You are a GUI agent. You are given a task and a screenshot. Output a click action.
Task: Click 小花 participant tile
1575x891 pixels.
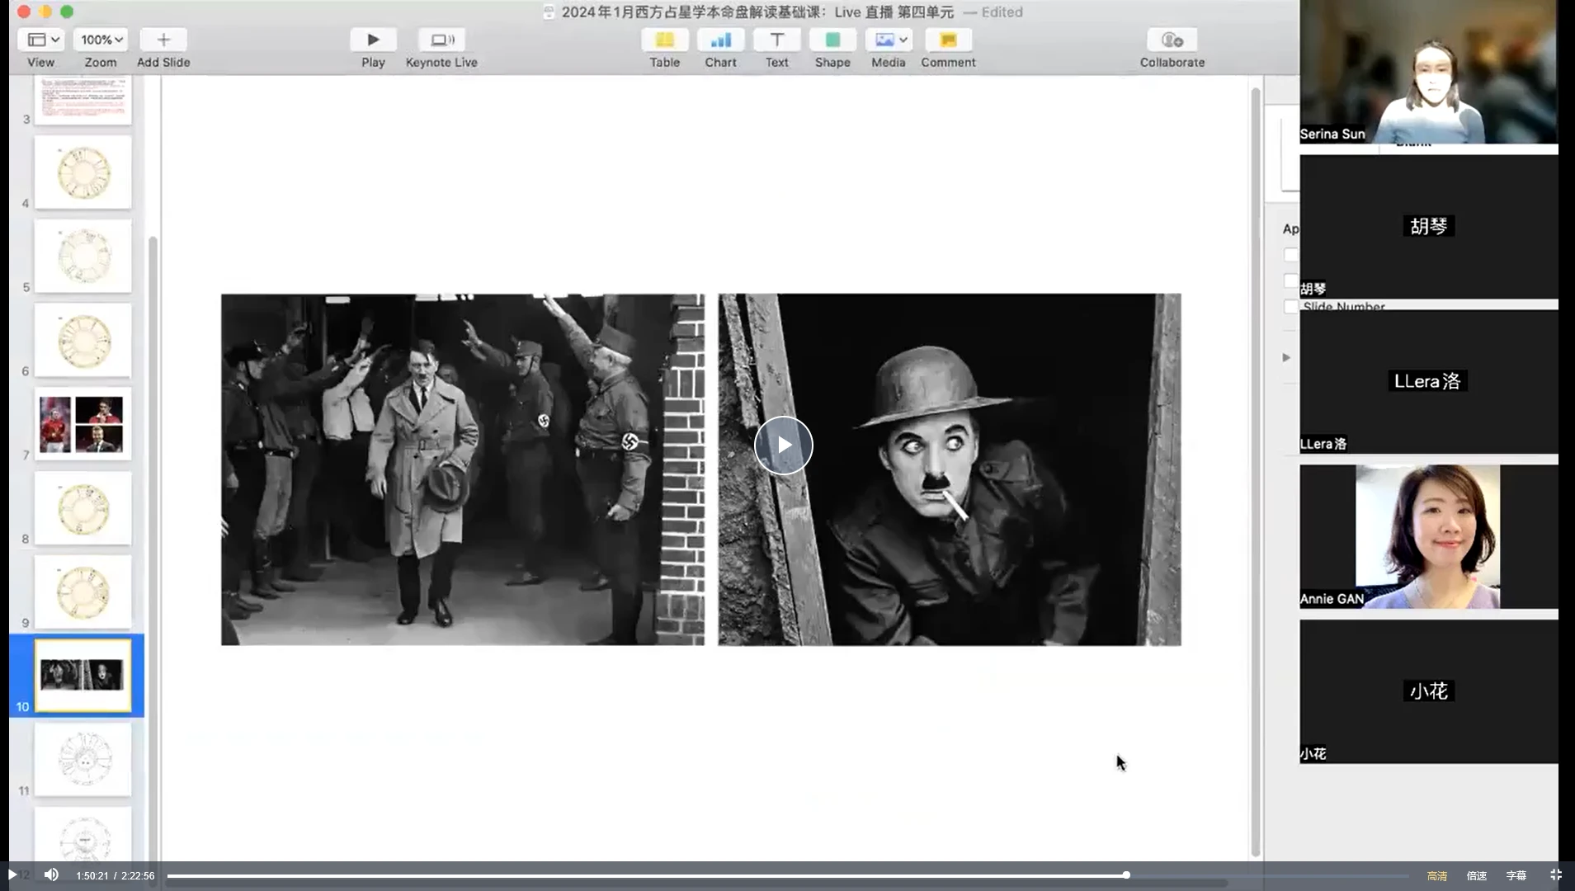click(1428, 691)
